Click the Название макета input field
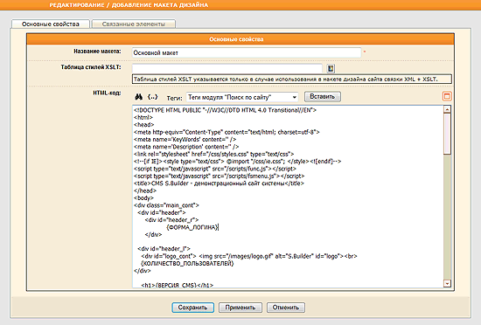 tap(247, 52)
